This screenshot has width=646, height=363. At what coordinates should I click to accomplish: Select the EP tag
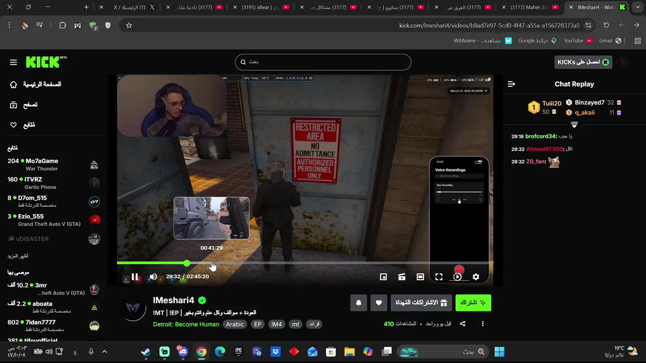point(258,324)
